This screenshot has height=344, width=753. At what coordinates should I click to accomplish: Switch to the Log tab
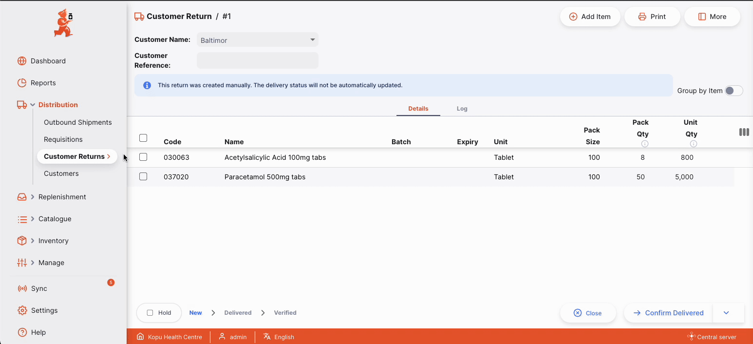(x=462, y=109)
